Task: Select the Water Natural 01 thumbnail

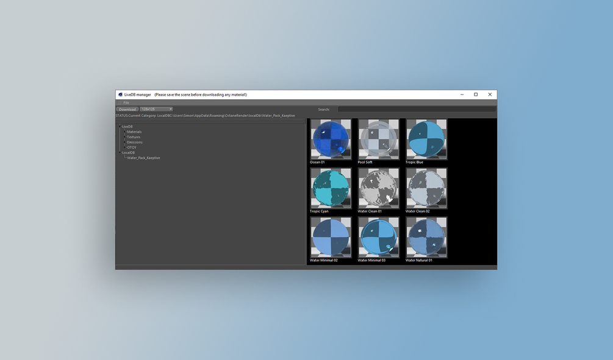Action: click(426, 237)
